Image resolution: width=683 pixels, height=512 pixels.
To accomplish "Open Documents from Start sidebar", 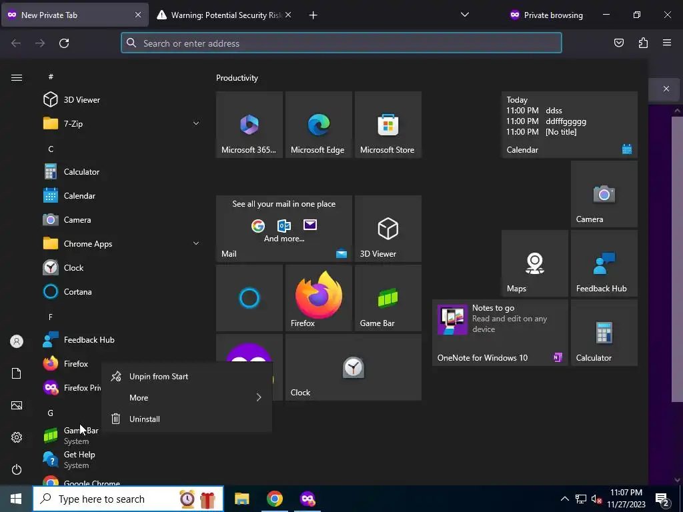I will pos(17,373).
